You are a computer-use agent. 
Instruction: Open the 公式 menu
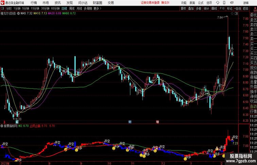201,3
